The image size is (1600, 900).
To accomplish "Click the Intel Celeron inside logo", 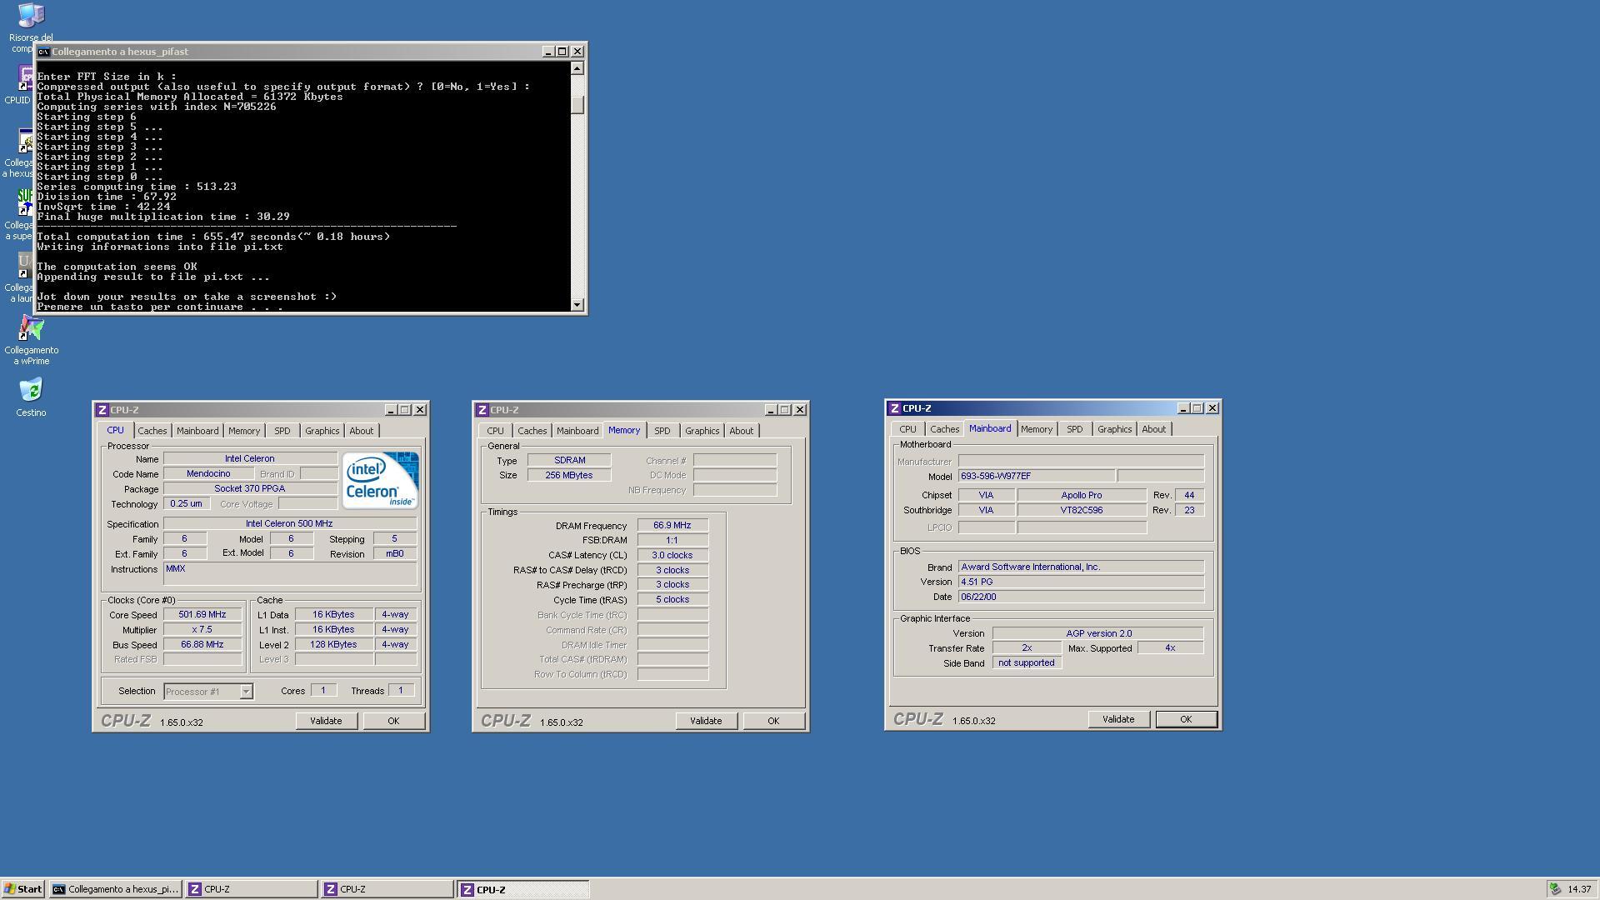I will pos(381,481).
